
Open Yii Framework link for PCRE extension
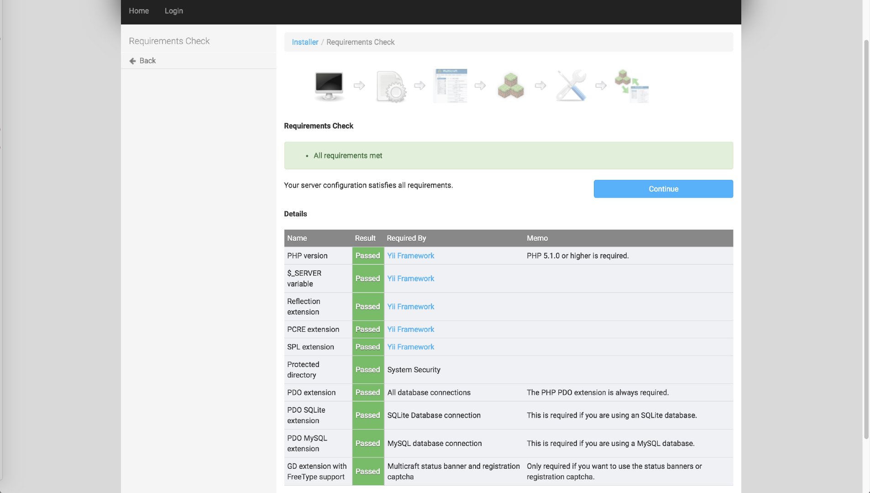[410, 329]
